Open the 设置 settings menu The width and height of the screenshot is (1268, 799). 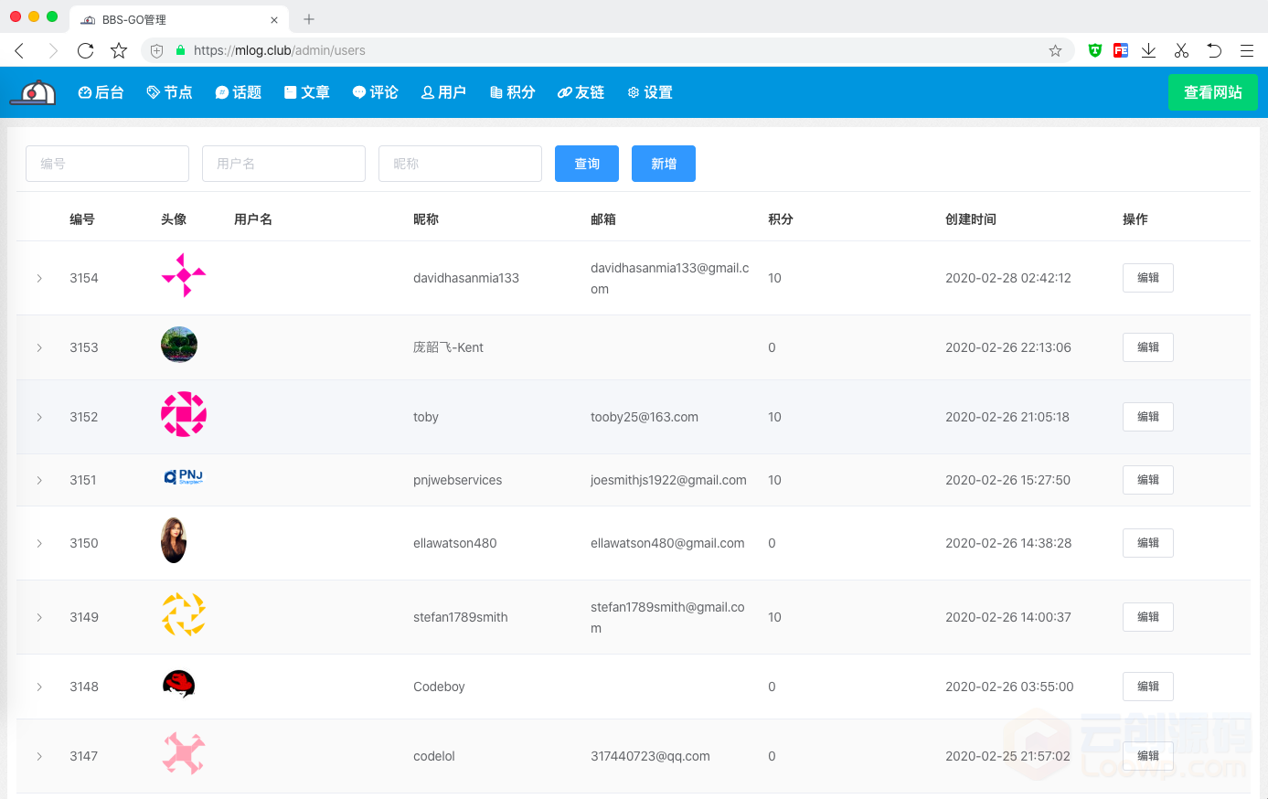[650, 92]
